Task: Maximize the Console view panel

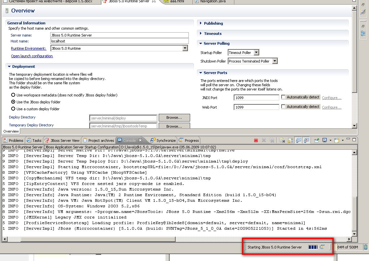Action: [354, 140]
